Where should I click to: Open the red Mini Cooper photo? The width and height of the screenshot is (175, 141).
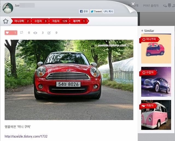pos(69,80)
